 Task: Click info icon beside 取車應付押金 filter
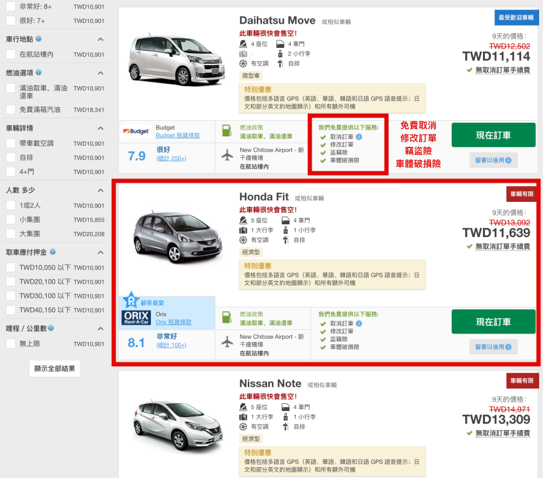[x=52, y=252]
